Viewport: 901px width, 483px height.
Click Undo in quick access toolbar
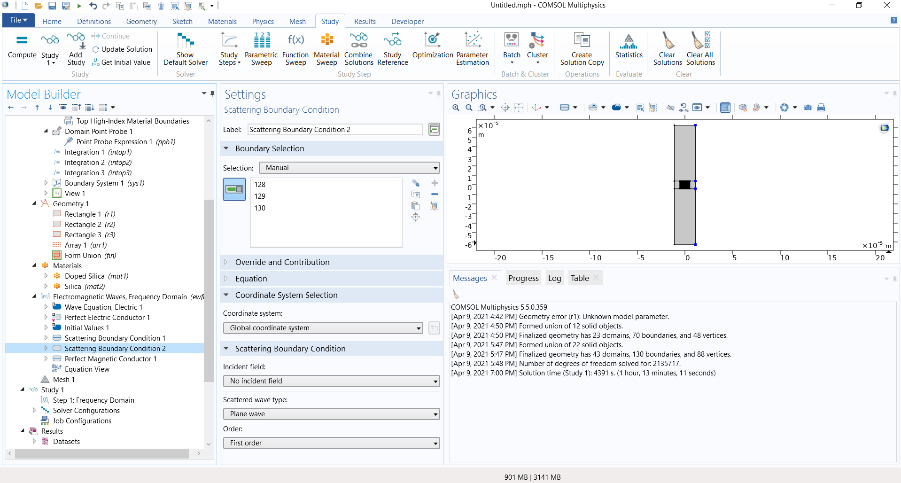pyautogui.click(x=93, y=6)
